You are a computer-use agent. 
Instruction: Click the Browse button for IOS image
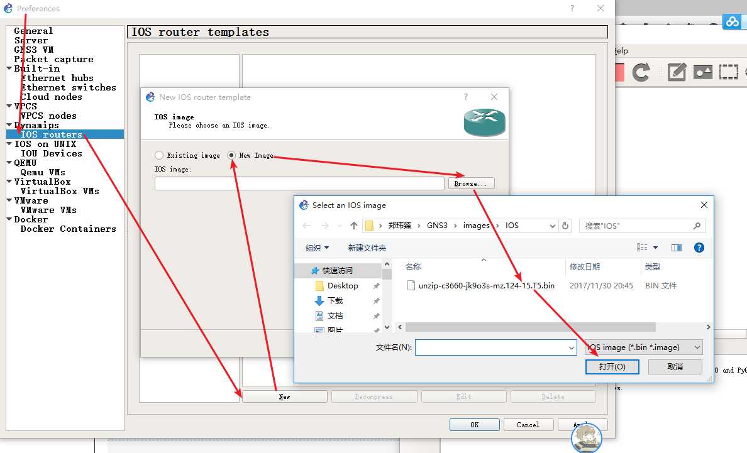pos(471,183)
